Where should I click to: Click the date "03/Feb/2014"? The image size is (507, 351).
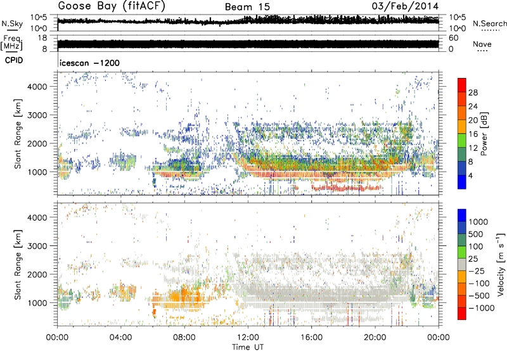click(405, 6)
